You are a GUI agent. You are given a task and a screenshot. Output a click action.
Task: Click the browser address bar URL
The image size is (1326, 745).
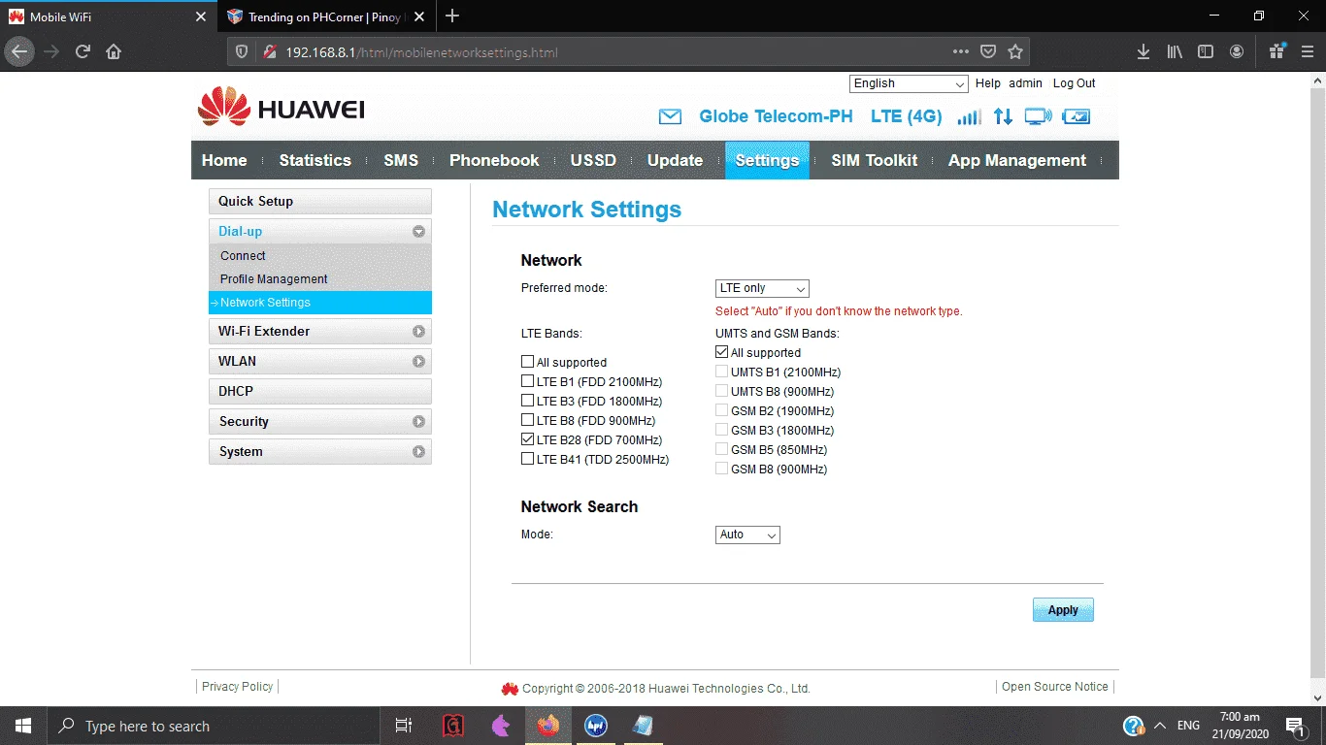point(421,52)
